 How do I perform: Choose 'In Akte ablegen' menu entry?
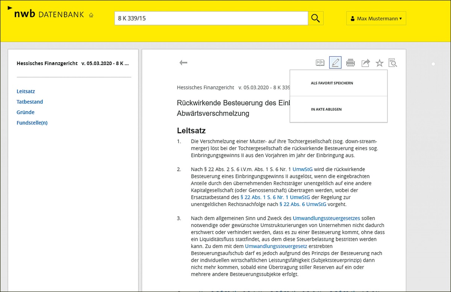click(x=326, y=109)
